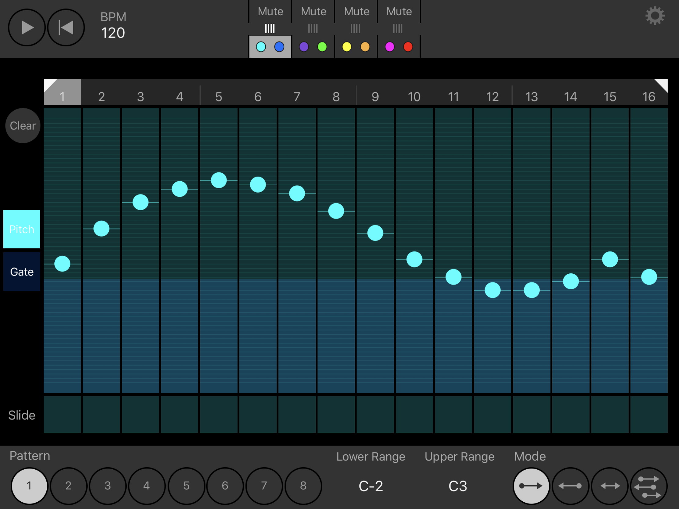
Task: Tap the first group's four-bar keys icon
Action: pos(270,29)
